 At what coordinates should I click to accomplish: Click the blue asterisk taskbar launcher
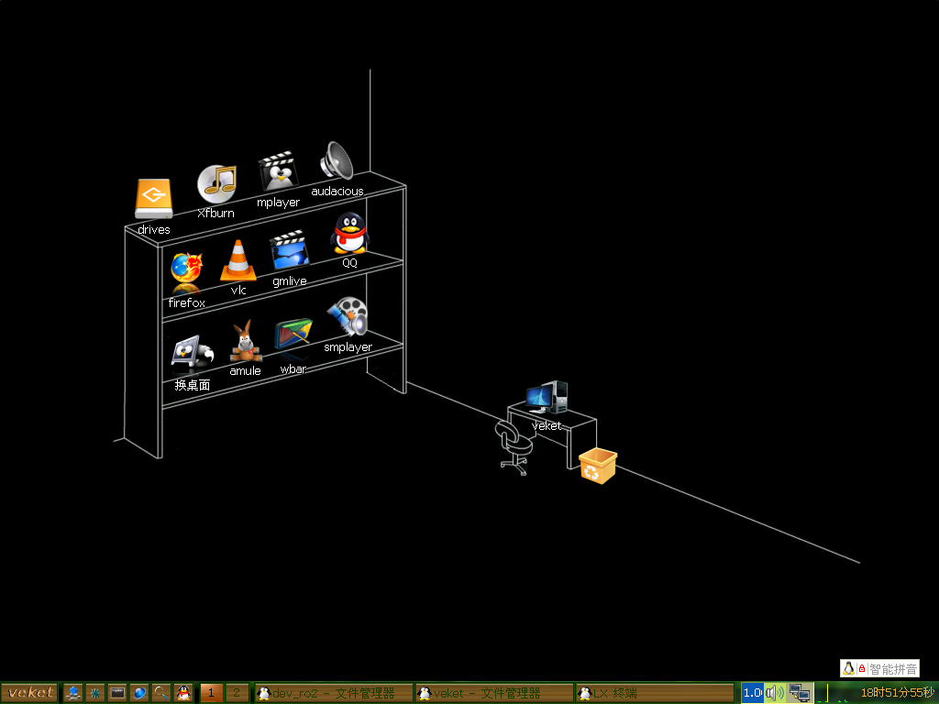click(x=94, y=693)
